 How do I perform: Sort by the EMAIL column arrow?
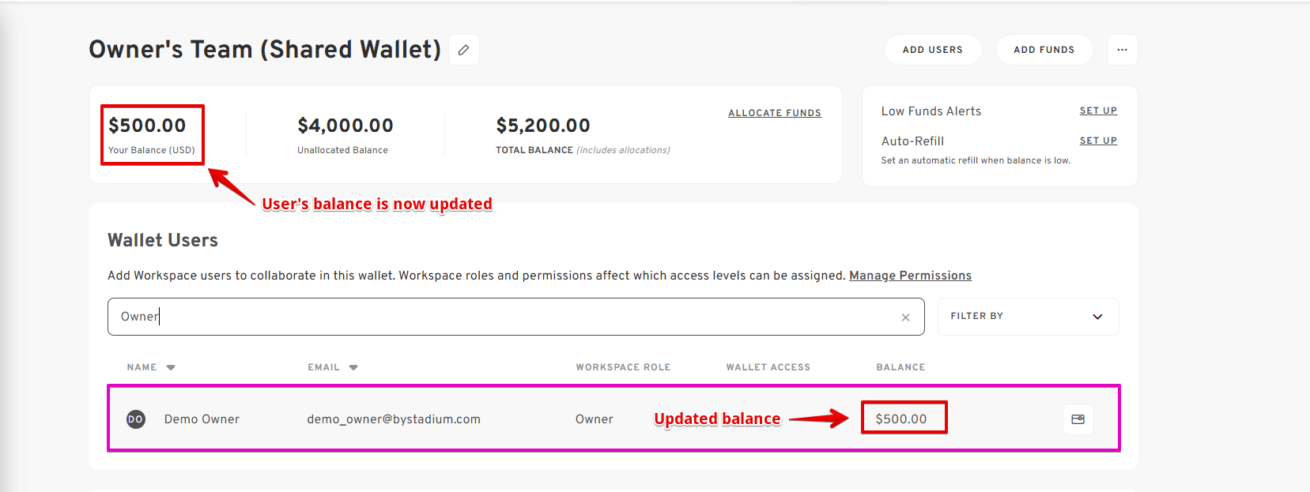tap(353, 367)
